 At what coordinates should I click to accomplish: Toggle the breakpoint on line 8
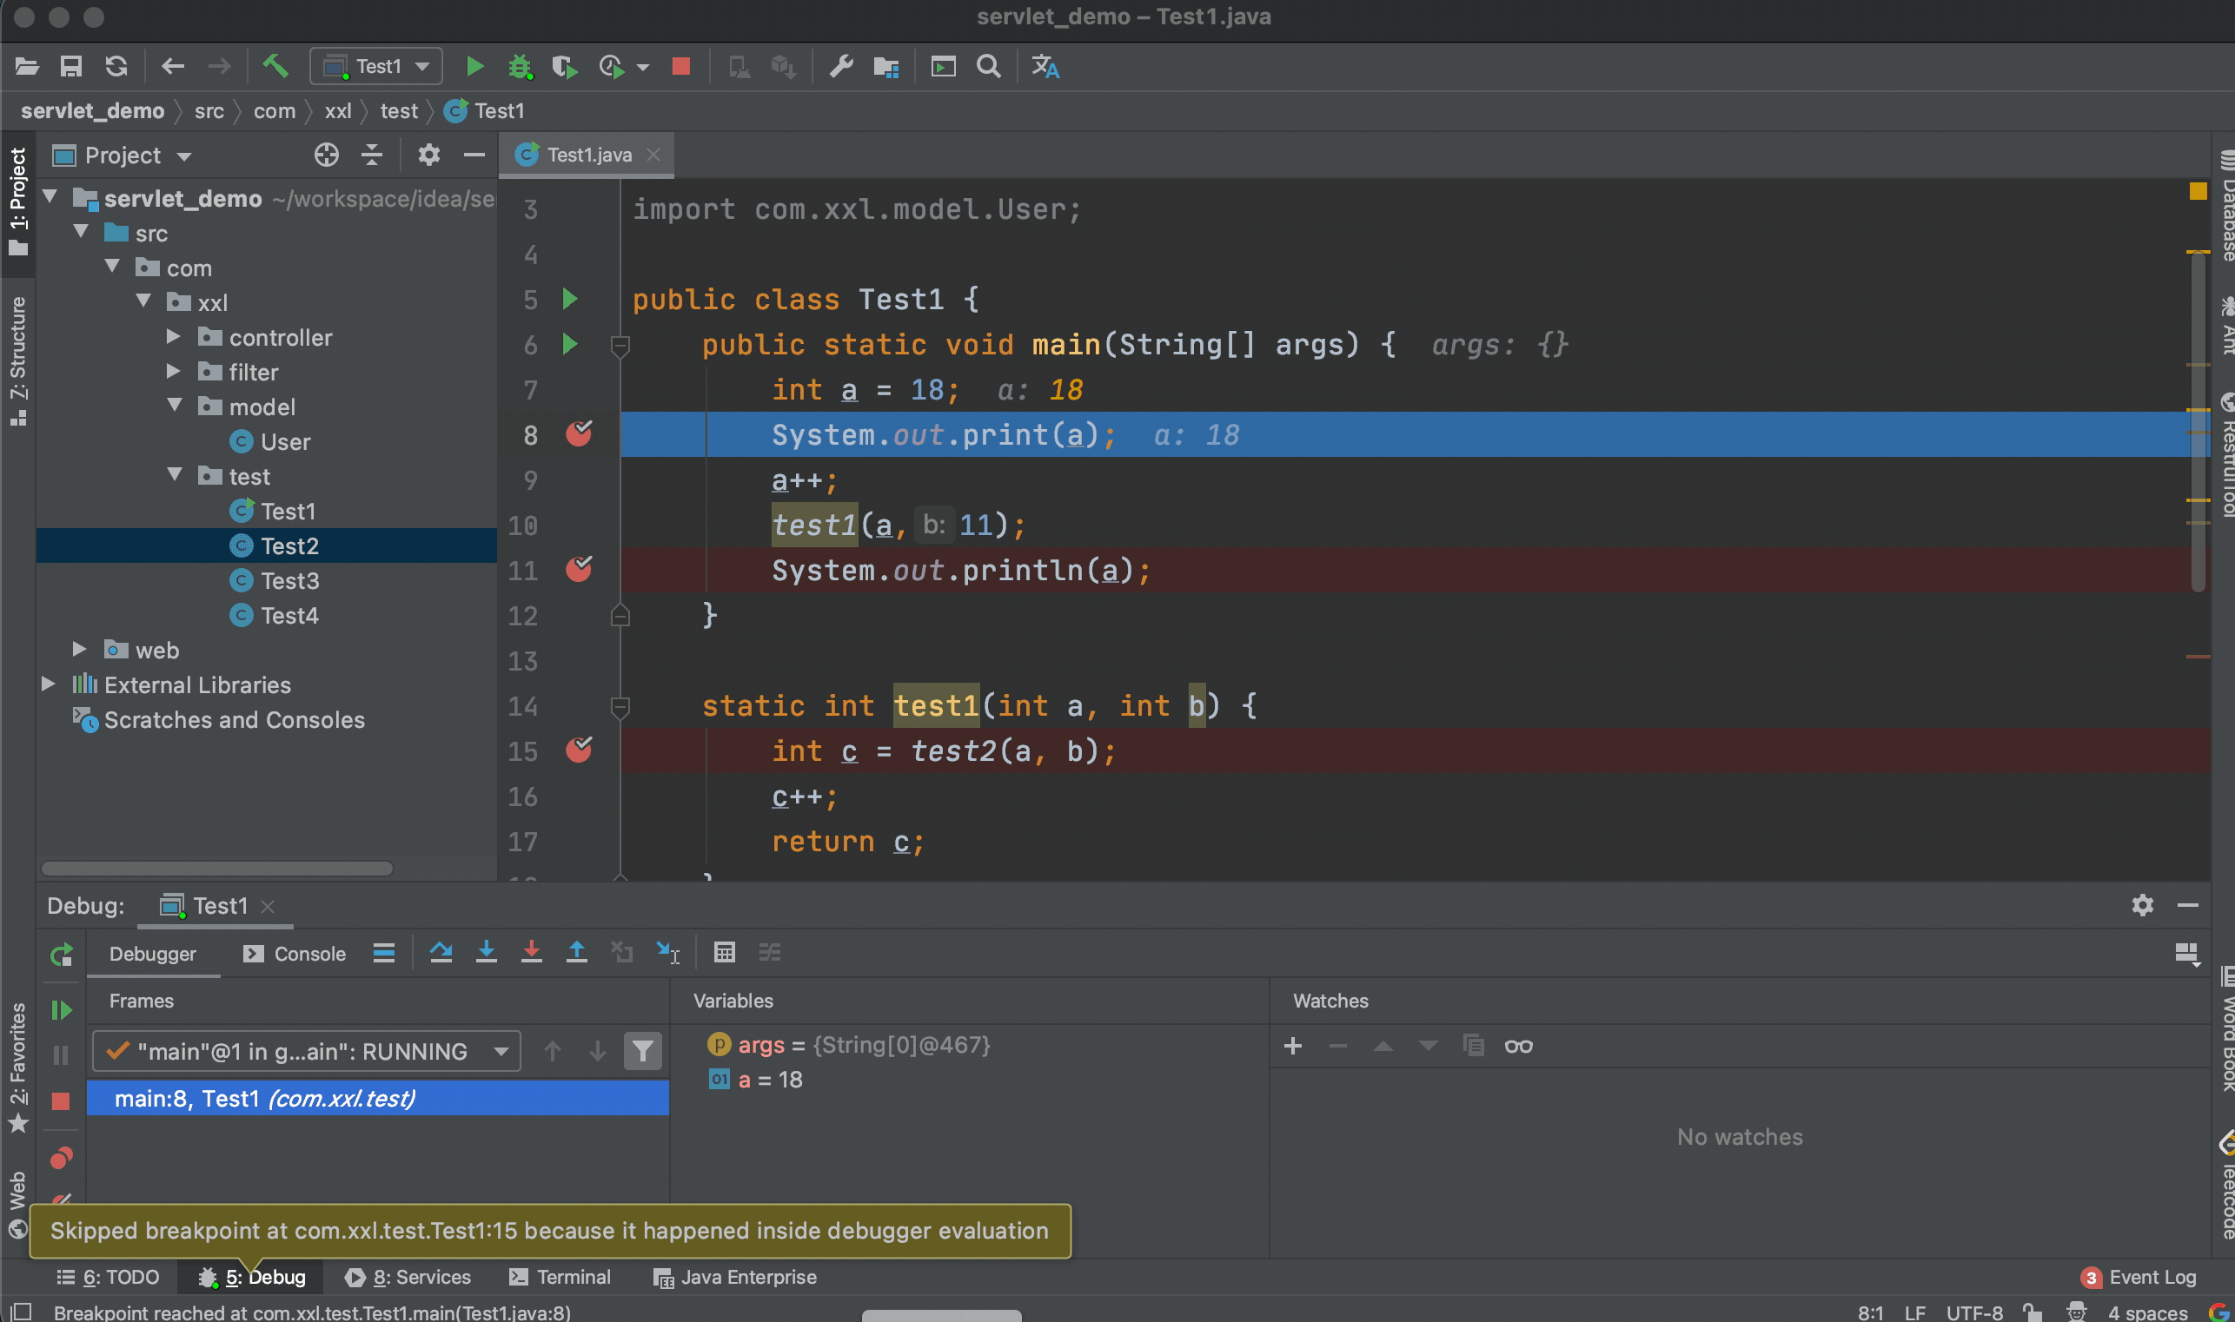pos(580,434)
